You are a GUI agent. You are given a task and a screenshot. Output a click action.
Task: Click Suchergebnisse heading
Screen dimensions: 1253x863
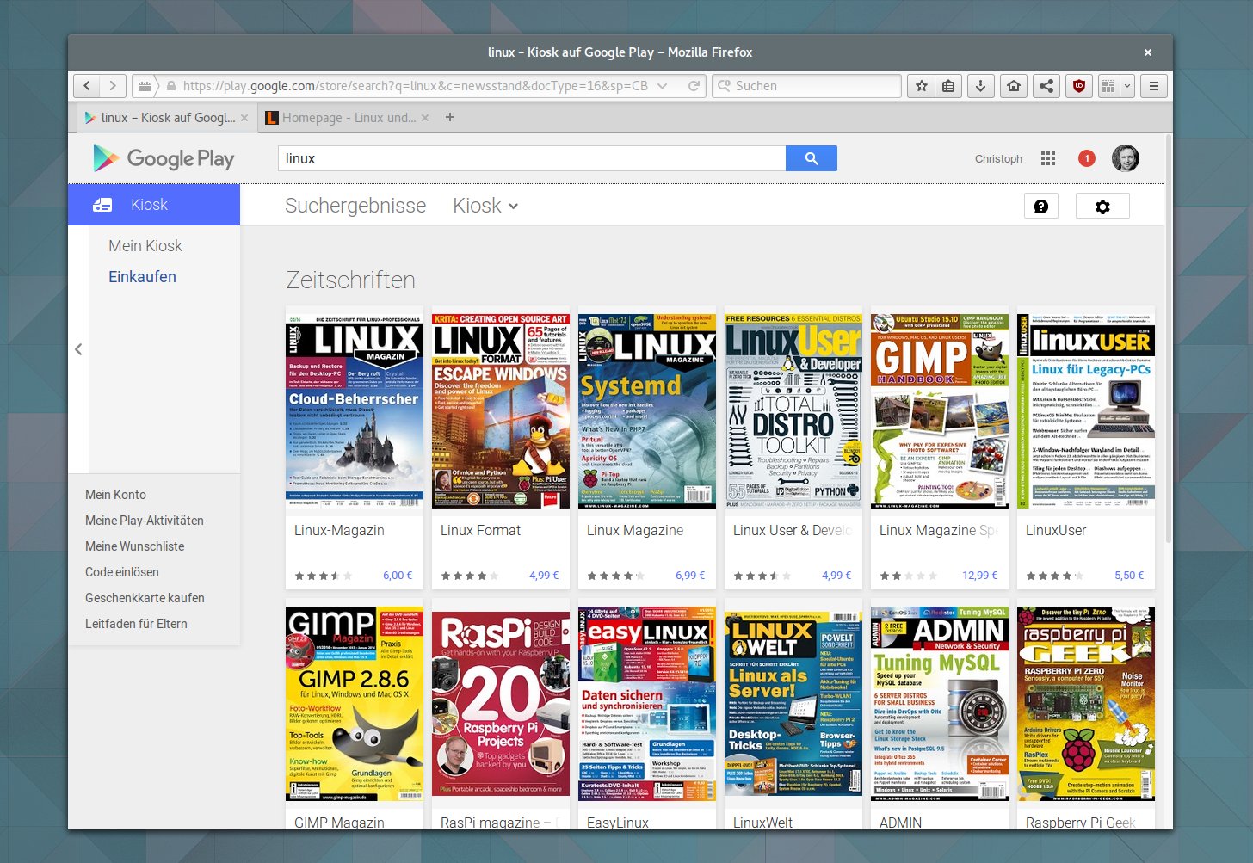pos(355,206)
